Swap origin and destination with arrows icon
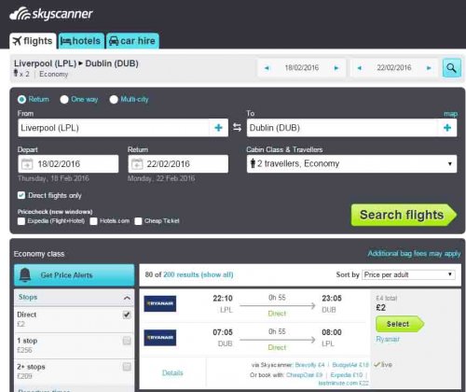The height and width of the screenshot is (392, 466). coord(237,127)
